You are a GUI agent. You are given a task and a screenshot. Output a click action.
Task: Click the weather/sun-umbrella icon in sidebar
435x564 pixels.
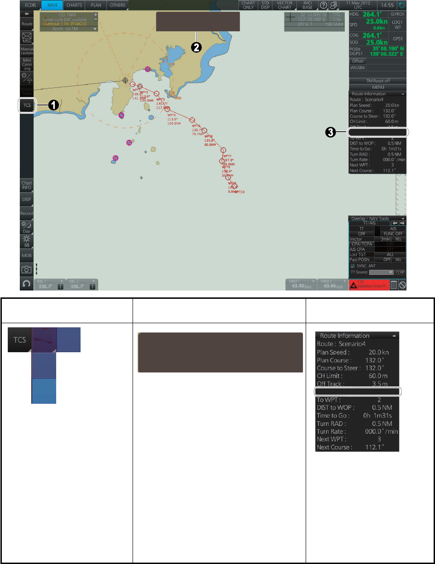tap(26, 77)
